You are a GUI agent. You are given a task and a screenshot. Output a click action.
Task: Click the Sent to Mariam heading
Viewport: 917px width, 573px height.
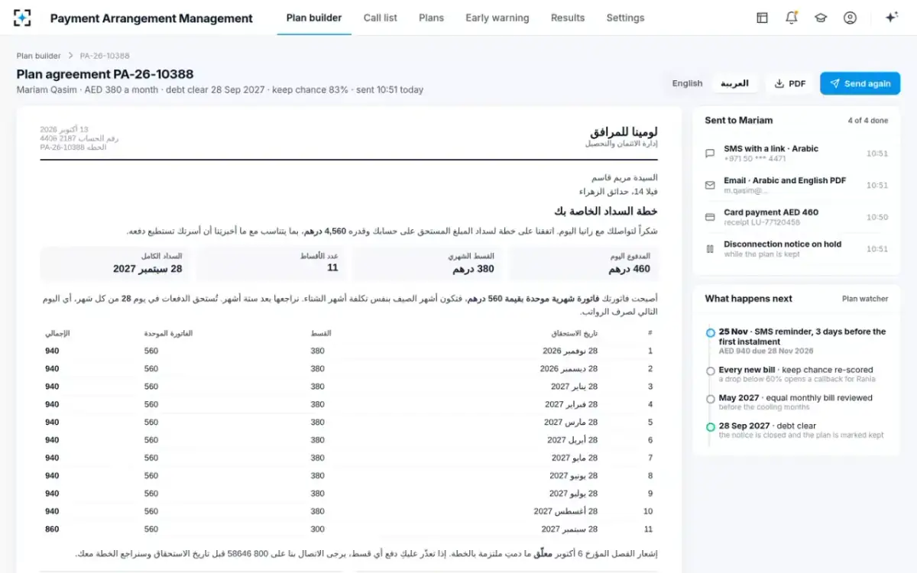pyautogui.click(x=738, y=120)
